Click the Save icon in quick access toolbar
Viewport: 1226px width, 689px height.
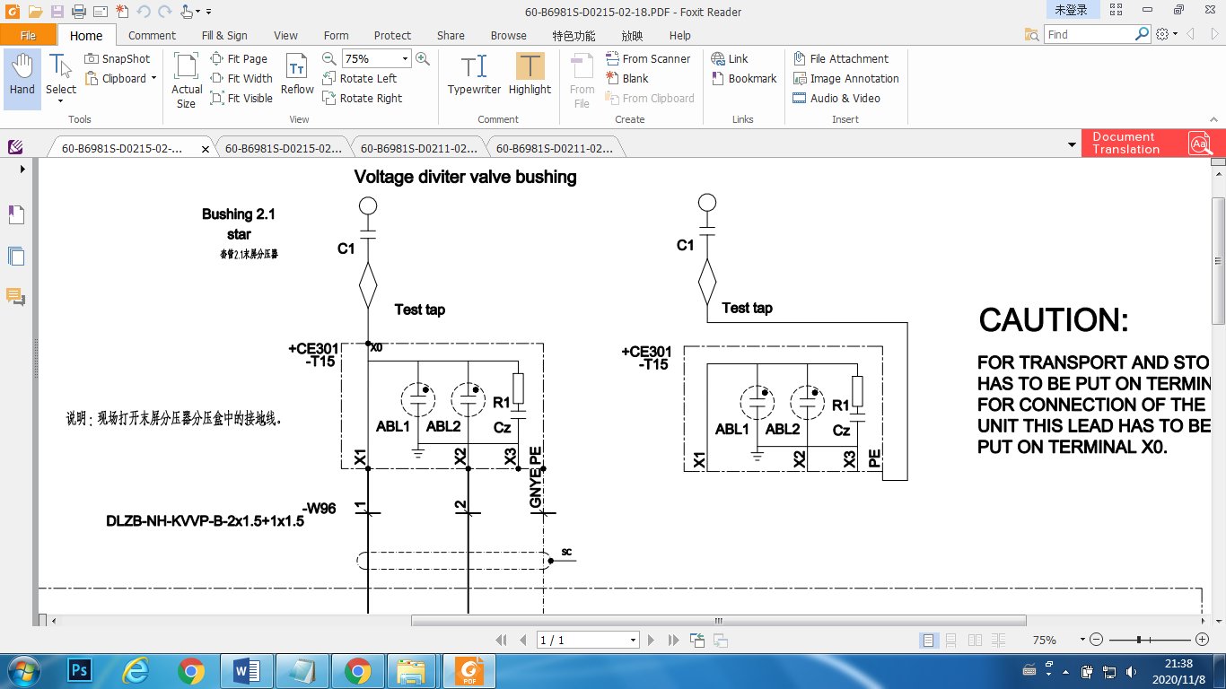coord(57,12)
